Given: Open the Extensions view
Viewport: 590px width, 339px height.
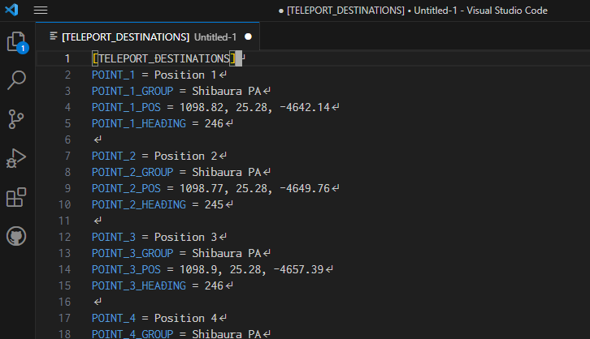Looking at the screenshot, I should point(16,197).
